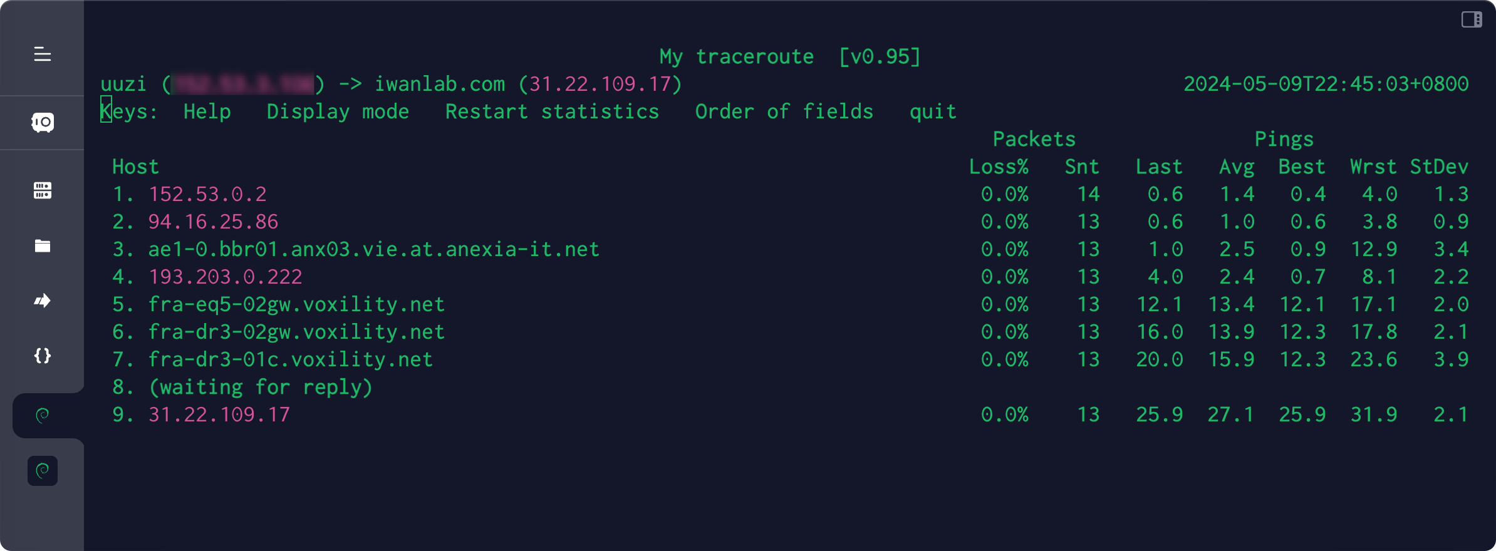
Task: Click the Loss% column header
Action: click(x=999, y=167)
